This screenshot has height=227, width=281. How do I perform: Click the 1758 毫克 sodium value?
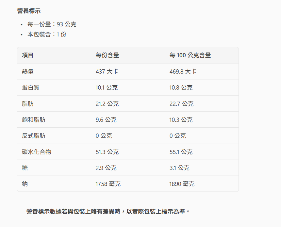(108, 184)
